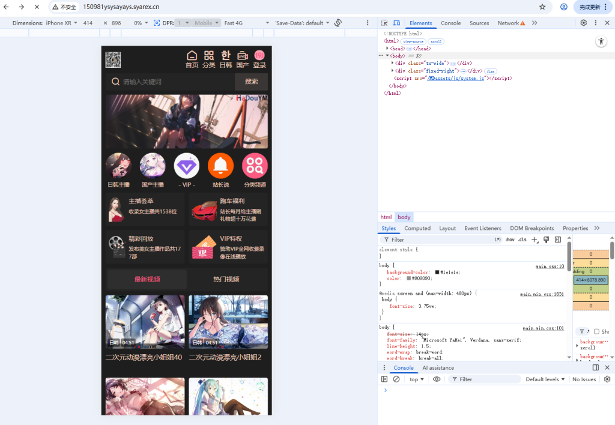The image size is (615, 425).
Task: Tap the 登录 login icon
Action: pos(259,59)
